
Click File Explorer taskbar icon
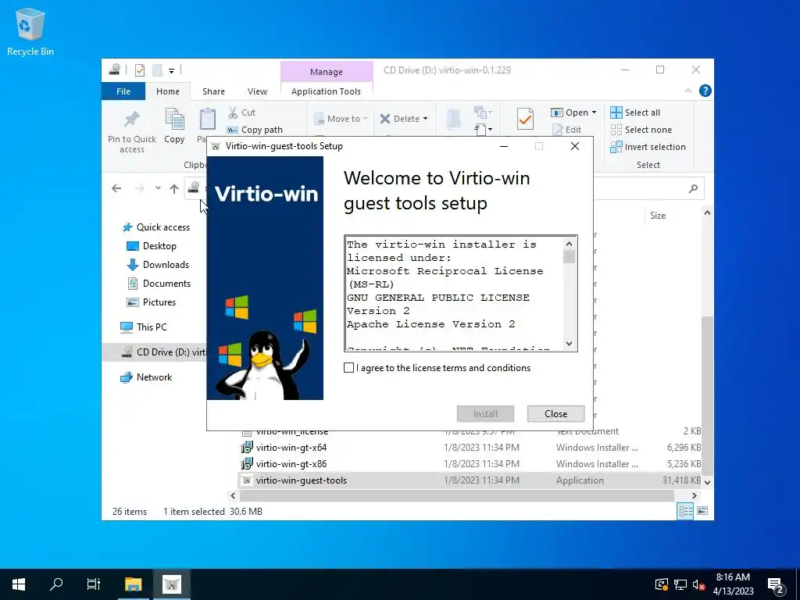coord(134,584)
